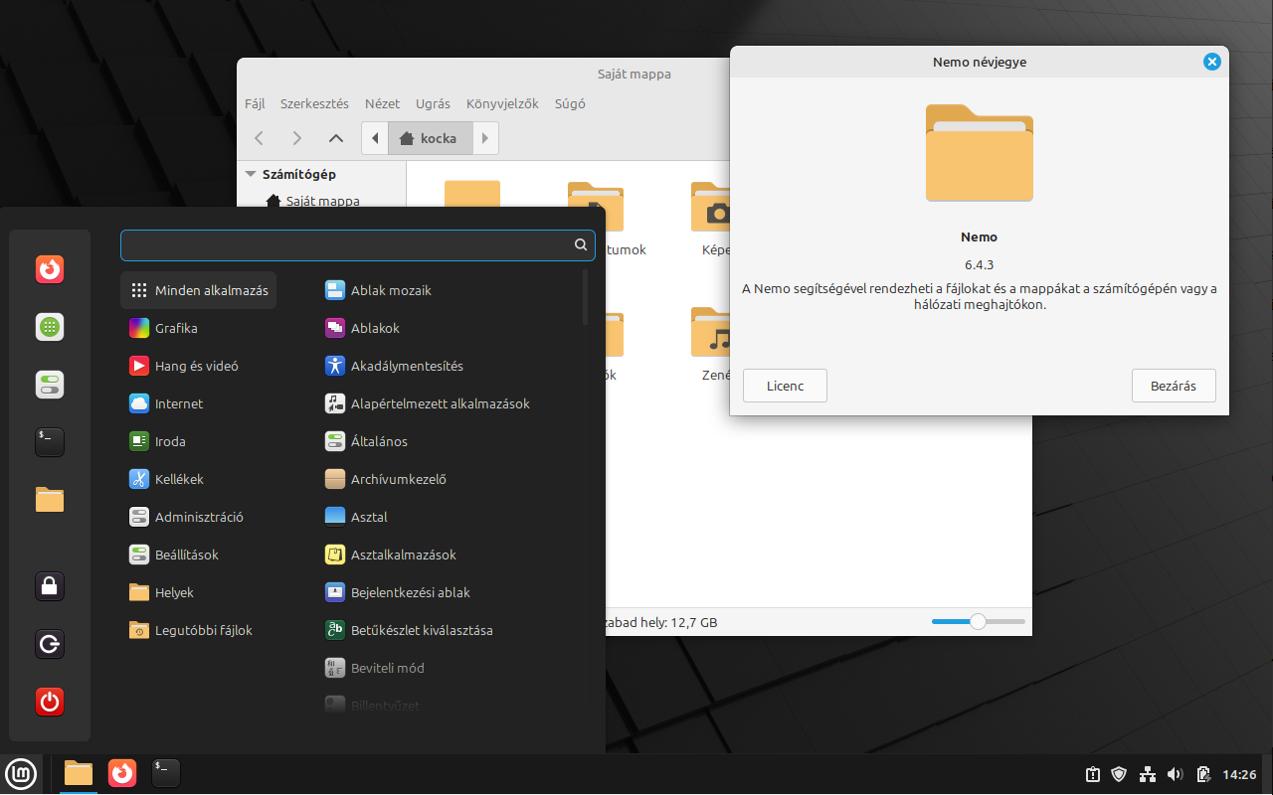The width and height of the screenshot is (1273, 795).
Task: Click the Bezárás button
Action: [1174, 386]
